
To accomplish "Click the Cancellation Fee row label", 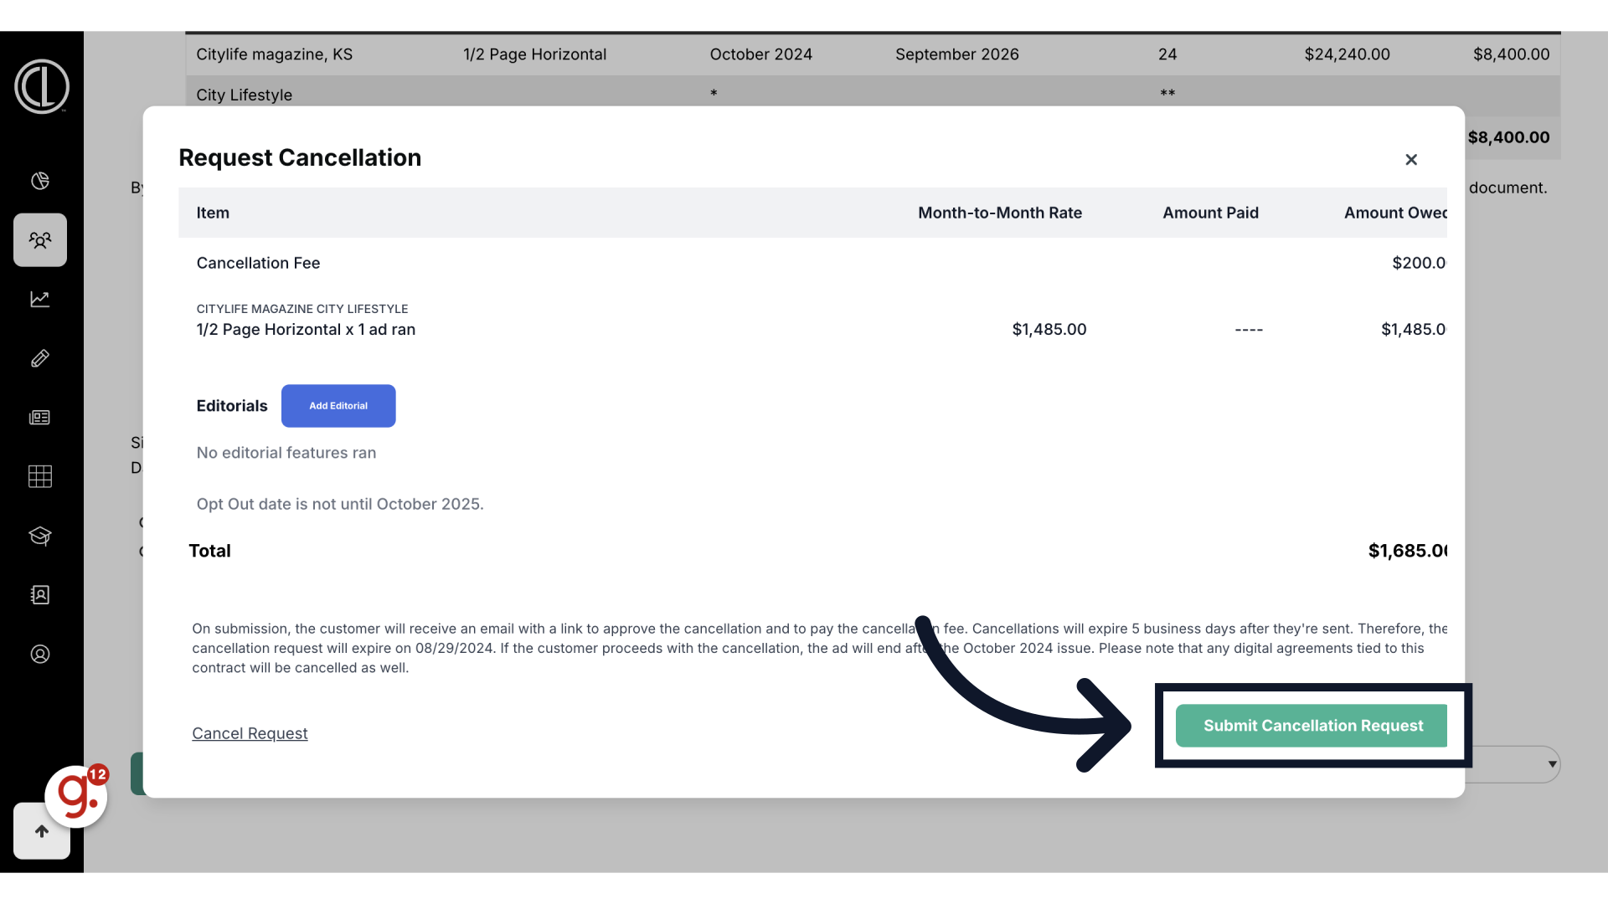I will (x=258, y=263).
